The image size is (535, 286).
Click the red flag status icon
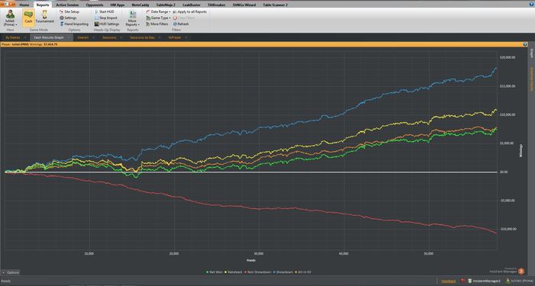point(462,281)
